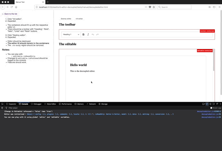222x151 pixels.
Task: Toggle the split console icon in devtools
Action: tap(207, 104)
